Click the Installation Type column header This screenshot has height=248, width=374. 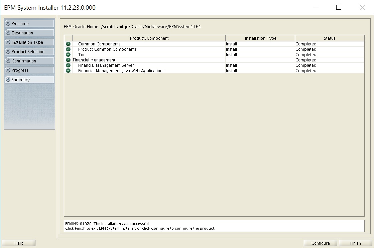tap(260, 38)
